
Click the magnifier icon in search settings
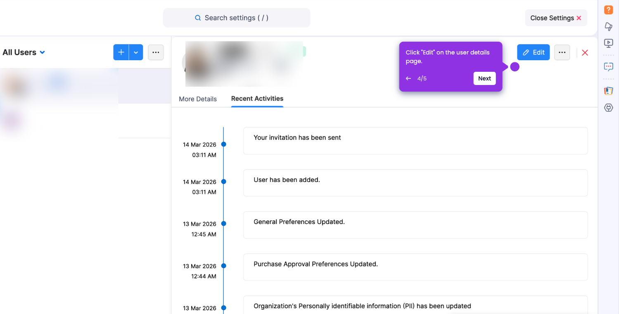(198, 18)
